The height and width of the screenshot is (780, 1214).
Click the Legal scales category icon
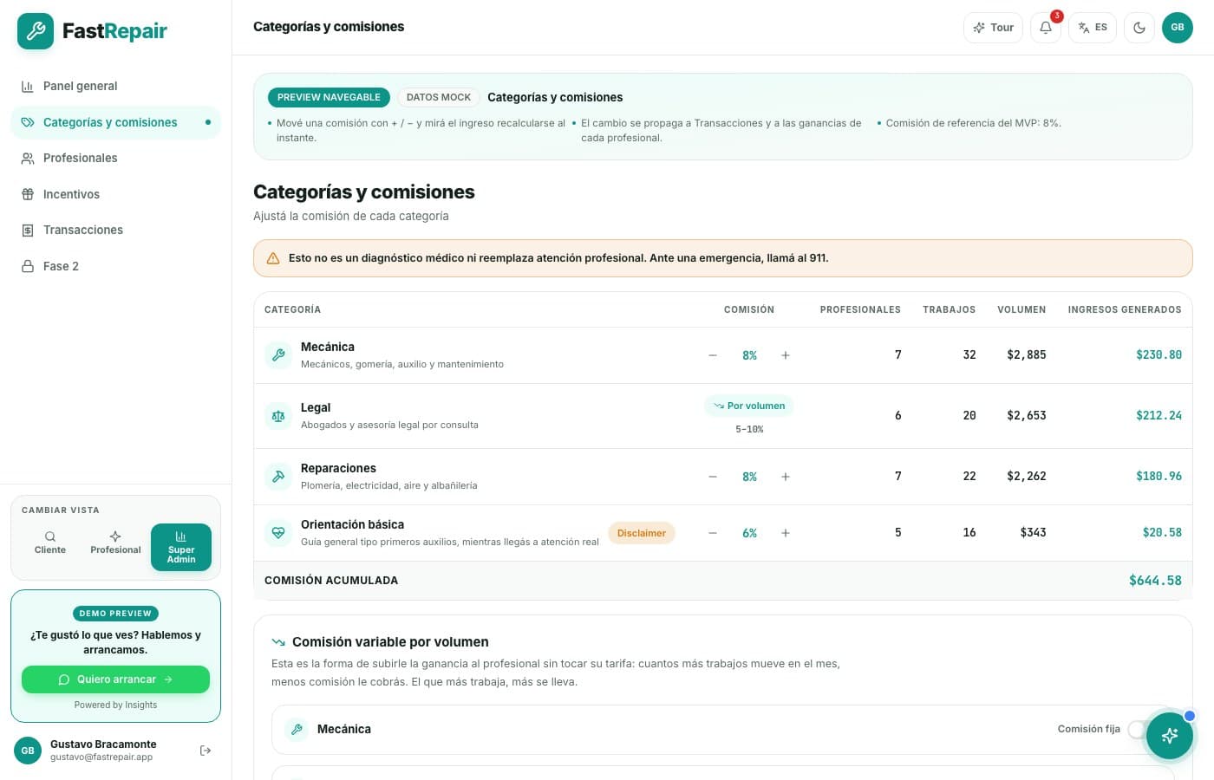click(x=278, y=416)
